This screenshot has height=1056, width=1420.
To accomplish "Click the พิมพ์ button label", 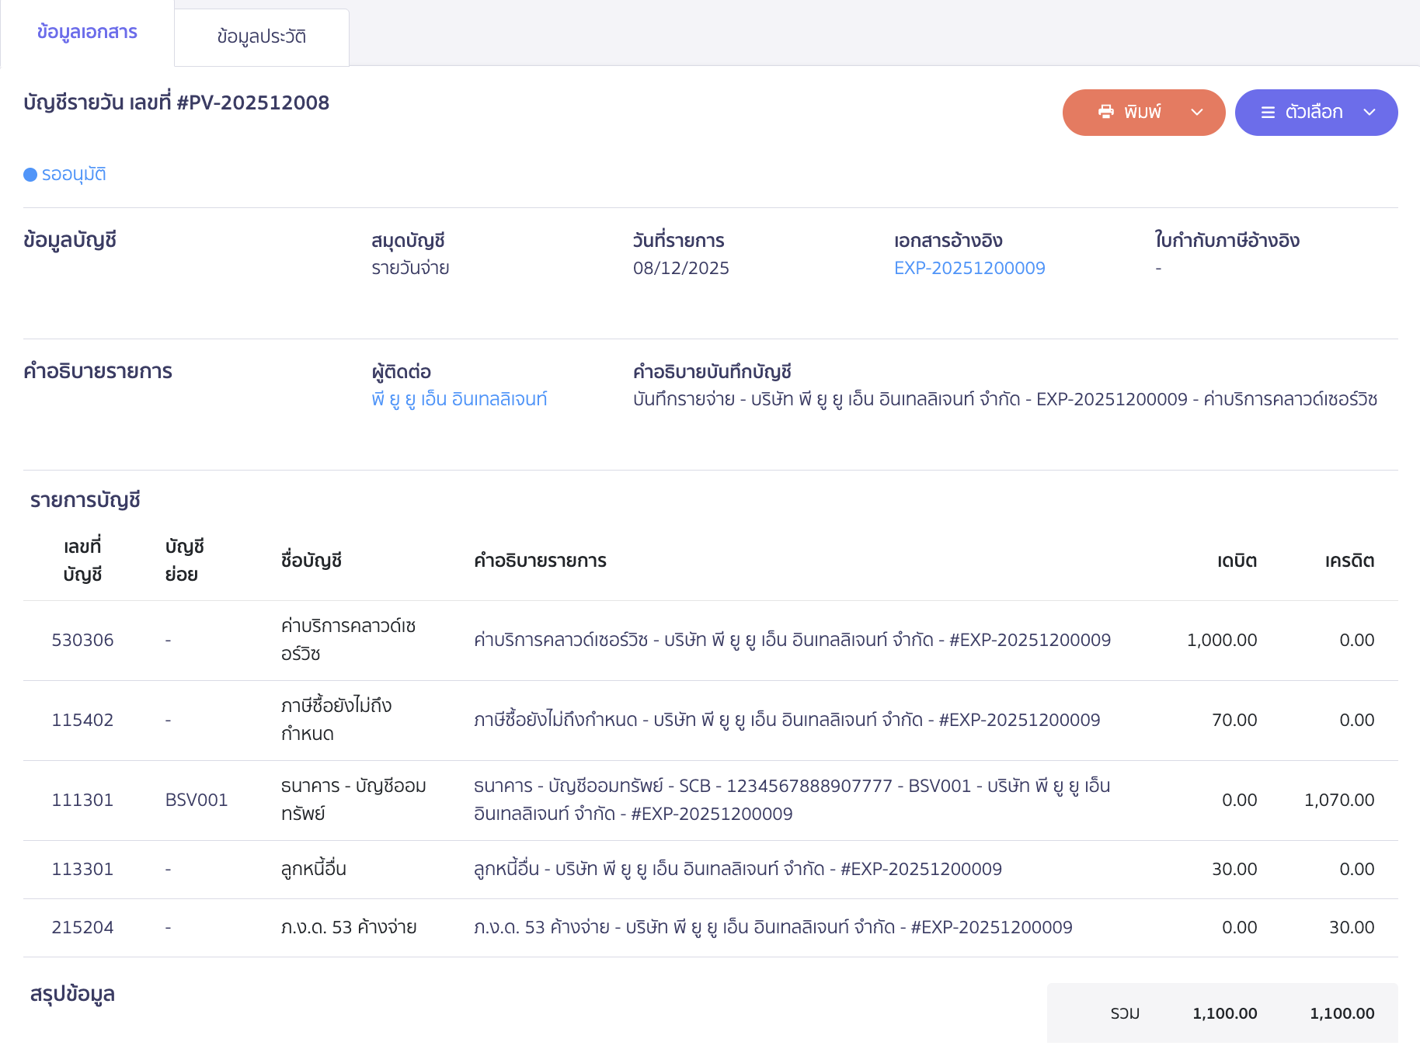I will [1142, 113].
